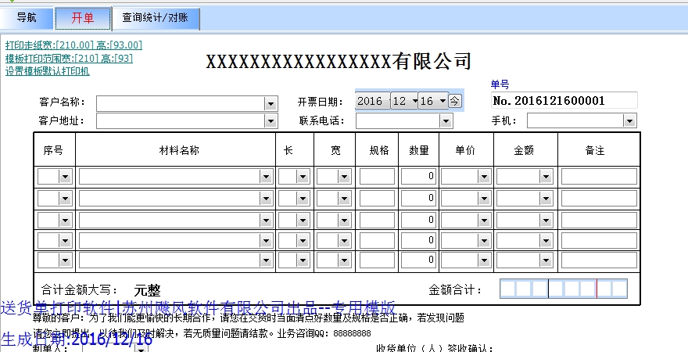
Task: Expand the 手机 dropdown
Action: point(629,120)
